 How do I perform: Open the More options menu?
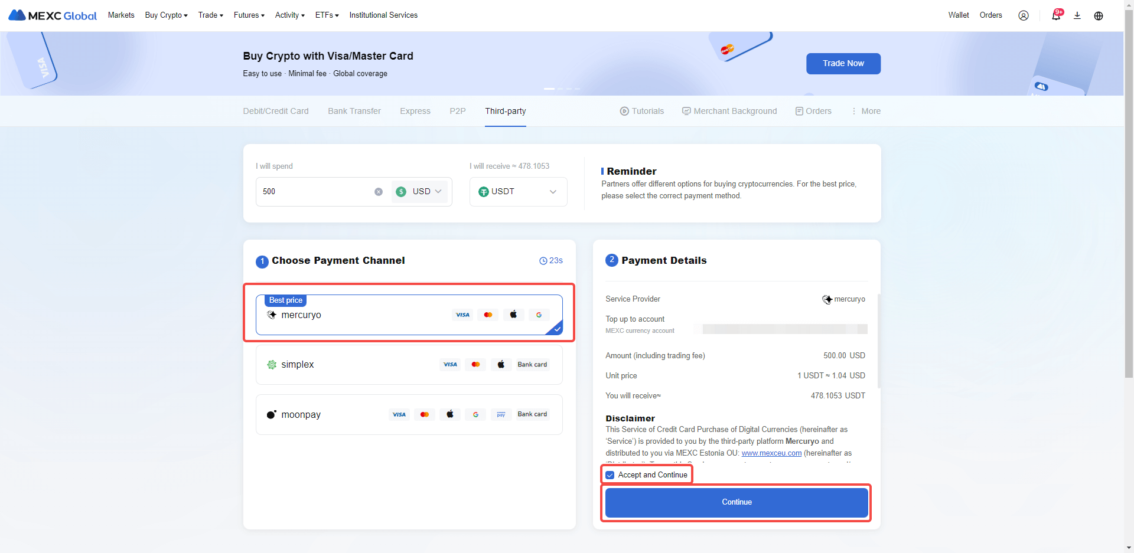866,111
